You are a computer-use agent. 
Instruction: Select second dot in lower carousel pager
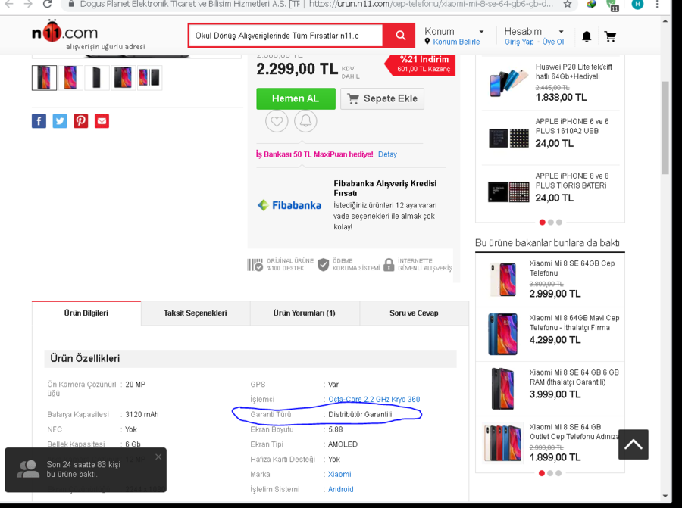[550, 473]
